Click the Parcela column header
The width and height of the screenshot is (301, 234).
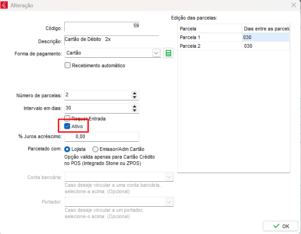coord(209,29)
